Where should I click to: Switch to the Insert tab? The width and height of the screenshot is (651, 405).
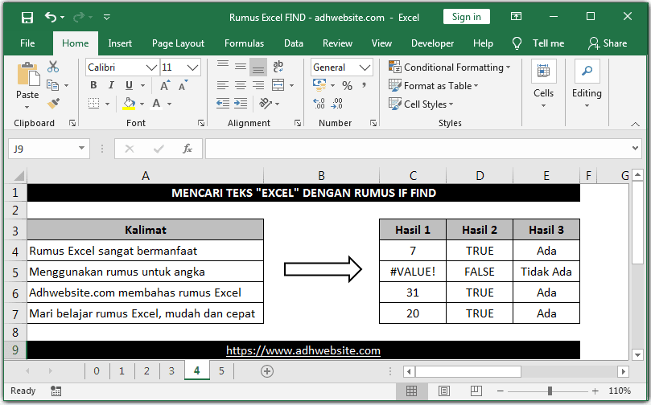[120, 43]
